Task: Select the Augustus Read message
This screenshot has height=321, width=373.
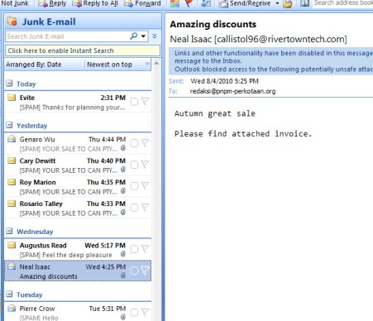Action: 78,250
